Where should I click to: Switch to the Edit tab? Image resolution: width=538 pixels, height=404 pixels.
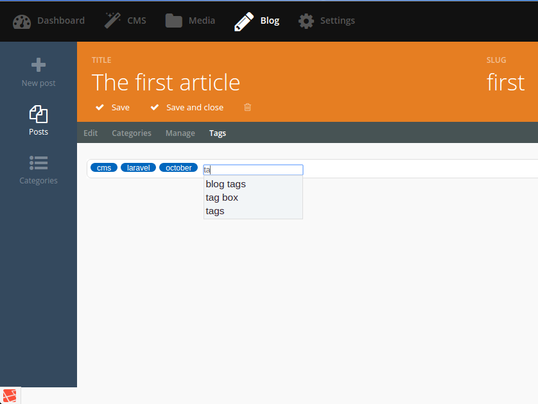91,133
